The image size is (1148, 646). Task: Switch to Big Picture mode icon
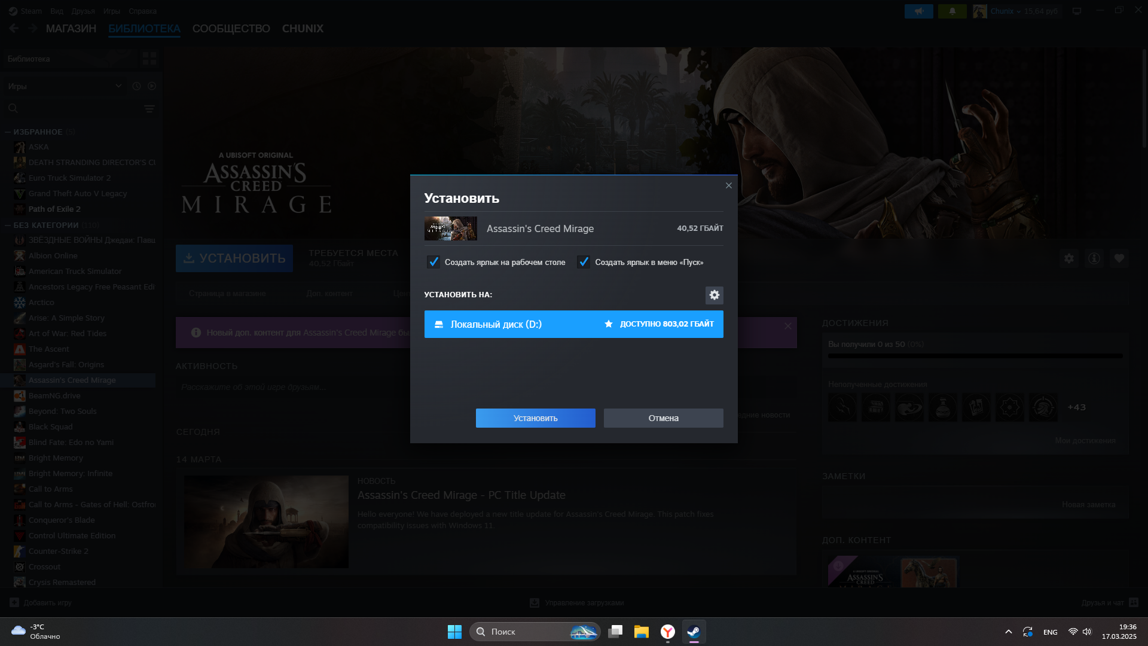pyautogui.click(x=1077, y=11)
